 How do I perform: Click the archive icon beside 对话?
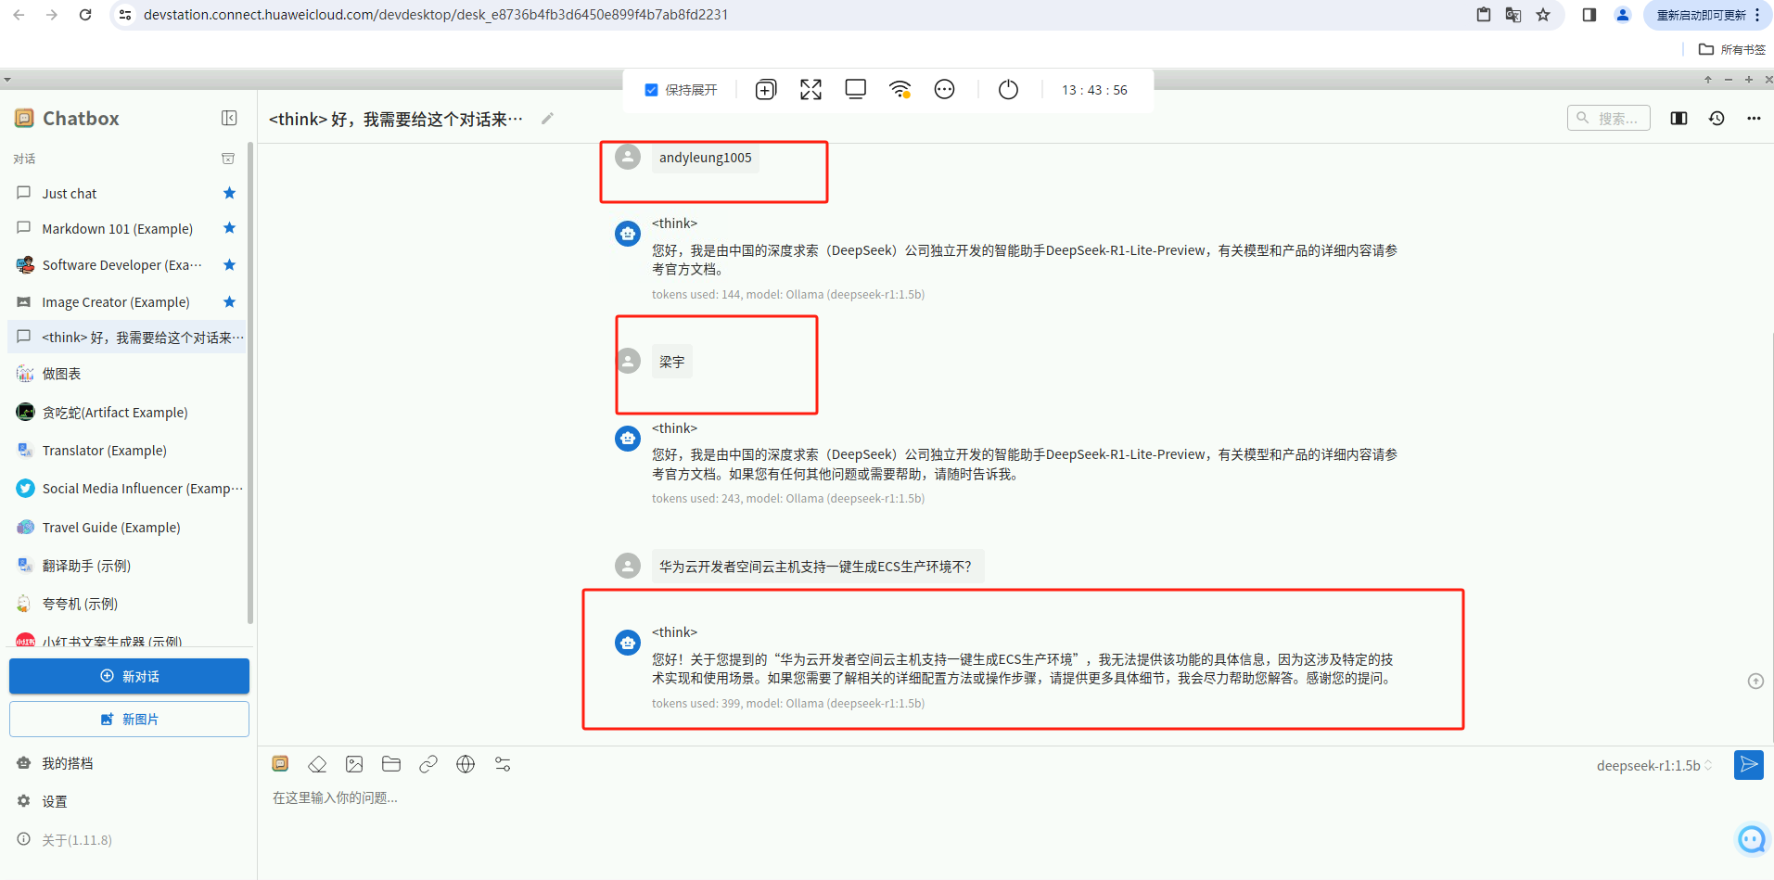coord(228,159)
